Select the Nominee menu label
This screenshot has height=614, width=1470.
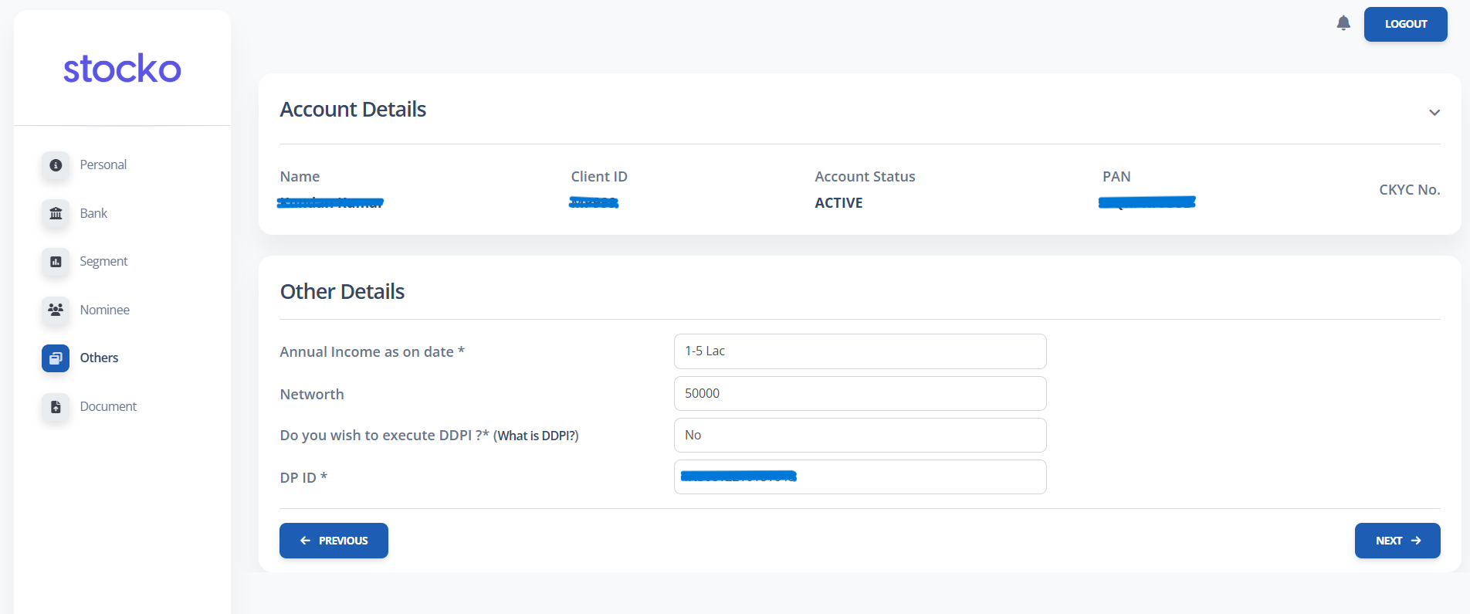click(105, 310)
